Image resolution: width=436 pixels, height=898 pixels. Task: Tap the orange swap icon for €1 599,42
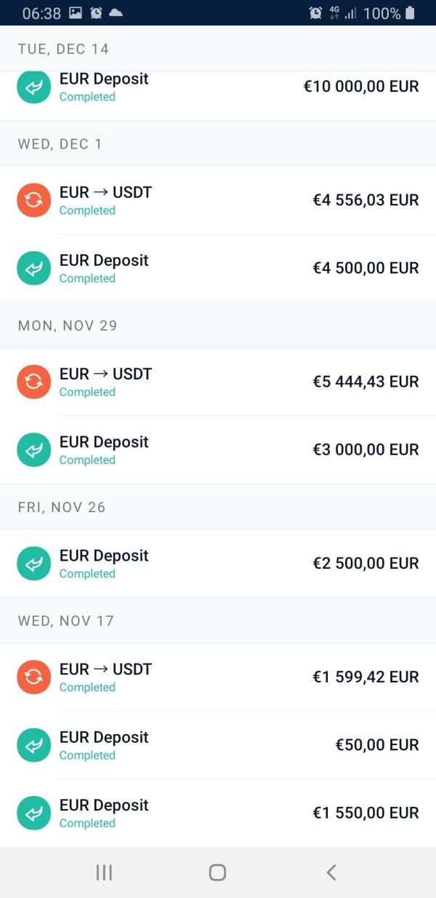click(x=33, y=677)
